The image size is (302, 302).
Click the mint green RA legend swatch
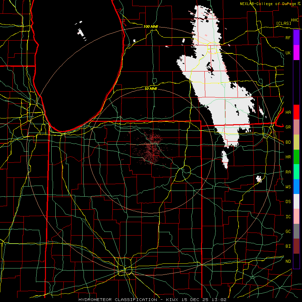click(296, 172)
